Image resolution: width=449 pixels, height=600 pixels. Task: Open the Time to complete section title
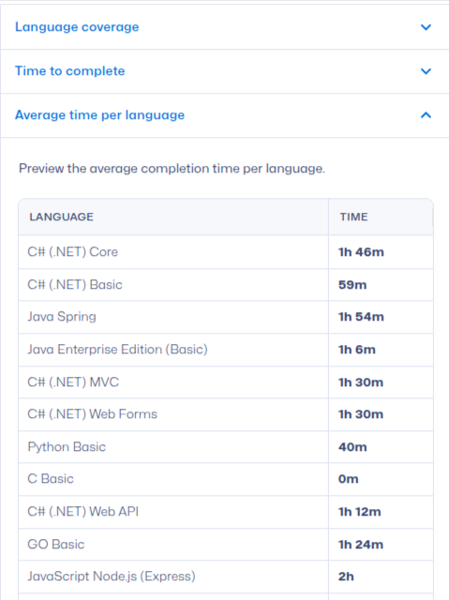click(x=70, y=71)
